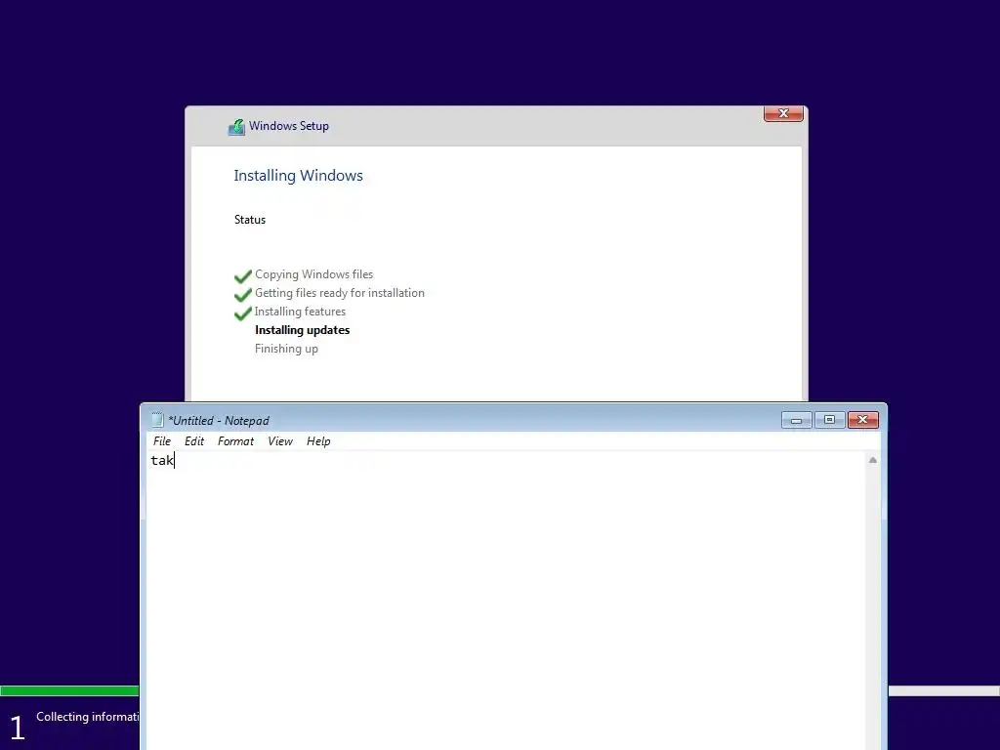The width and height of the screenshot is (1000, 750).
Task: Click the '*Untitled - Notepad' title bar text
Action: click(x=218, y=421)
